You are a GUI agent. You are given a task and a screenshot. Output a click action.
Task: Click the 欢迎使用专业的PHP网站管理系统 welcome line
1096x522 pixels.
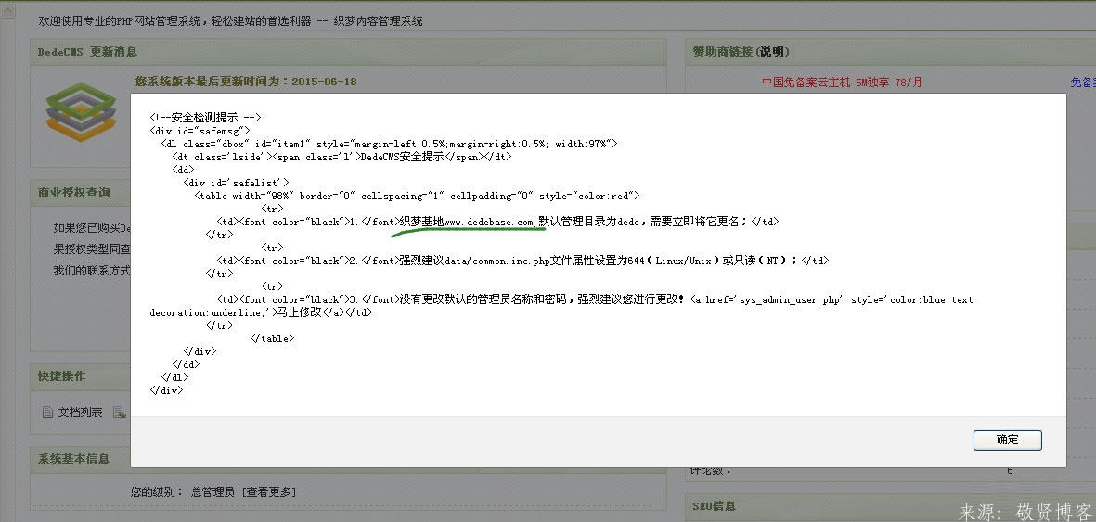(231, 21)
